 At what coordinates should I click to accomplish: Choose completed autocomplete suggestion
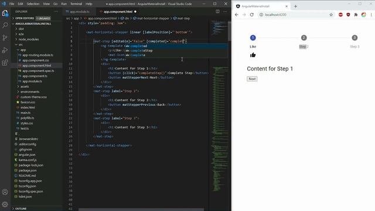click(x=176, y=46)
